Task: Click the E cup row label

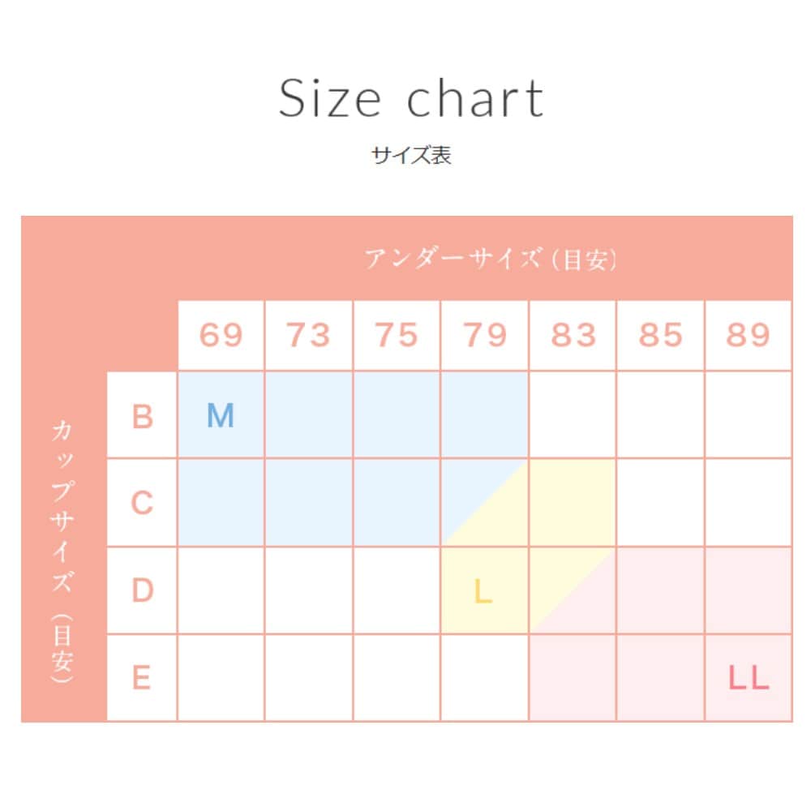Action: click(142, 678)
